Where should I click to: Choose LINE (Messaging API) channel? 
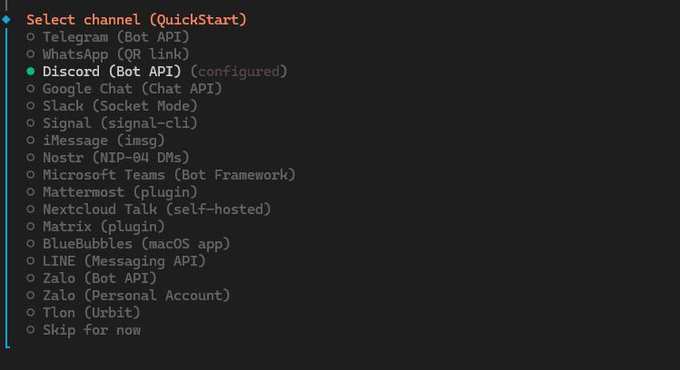pyautogui.click(x=123, y=261)
